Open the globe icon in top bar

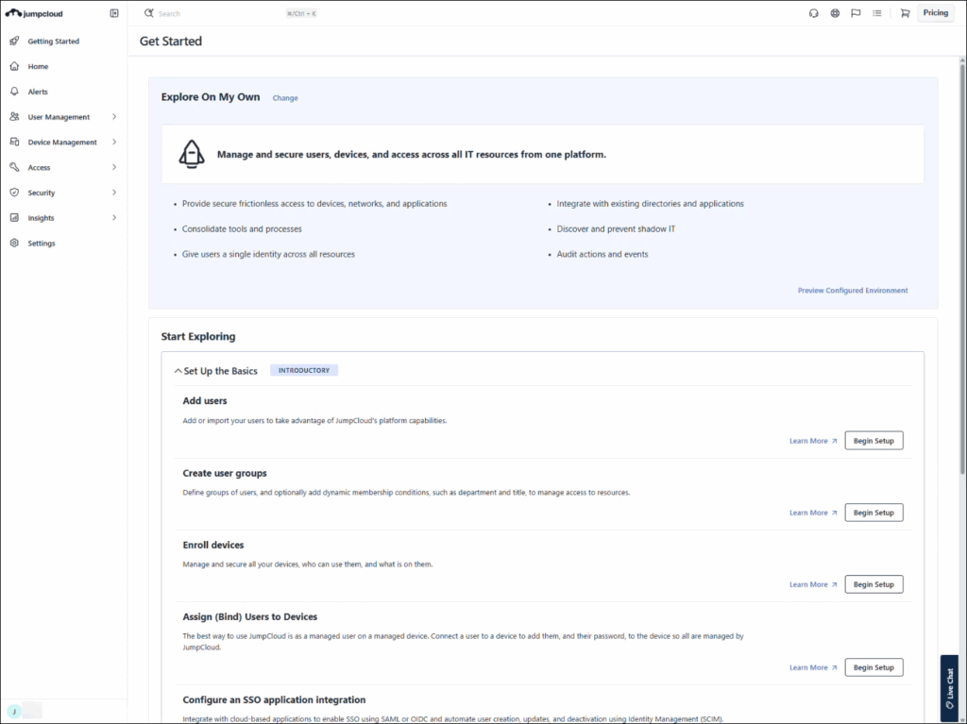835,13
